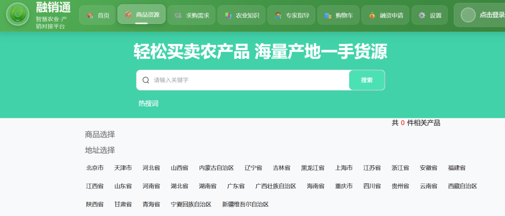Choose 浙江省 region

(400, 168)
